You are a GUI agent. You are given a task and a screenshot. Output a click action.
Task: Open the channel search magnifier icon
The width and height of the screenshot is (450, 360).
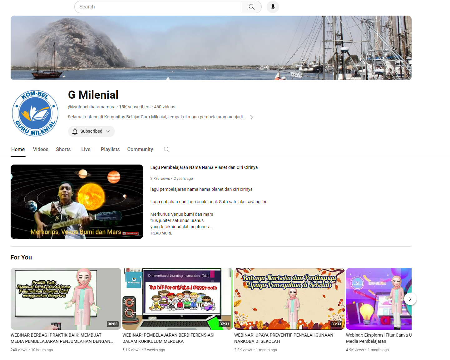[167, 150]
